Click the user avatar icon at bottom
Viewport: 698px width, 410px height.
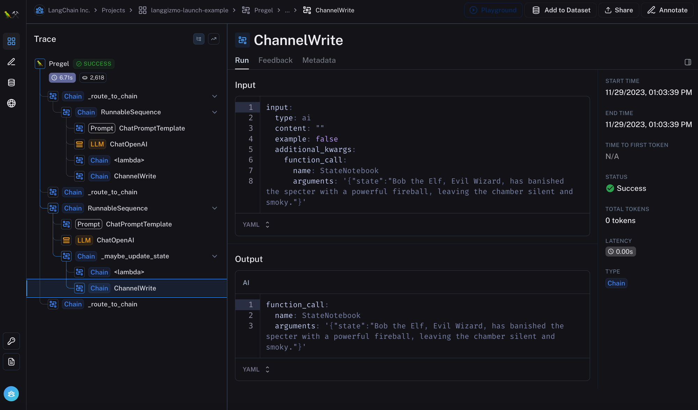(11, 394)
